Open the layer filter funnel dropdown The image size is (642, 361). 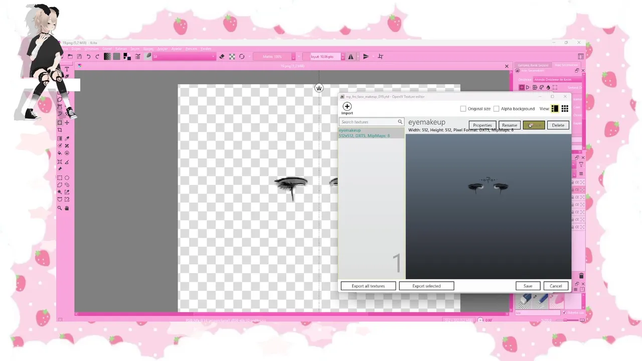click(x=581, y=164)
